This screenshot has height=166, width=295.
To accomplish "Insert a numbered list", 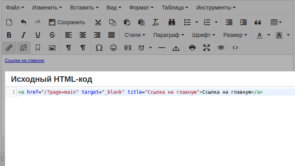I will [x=207, y=22].
